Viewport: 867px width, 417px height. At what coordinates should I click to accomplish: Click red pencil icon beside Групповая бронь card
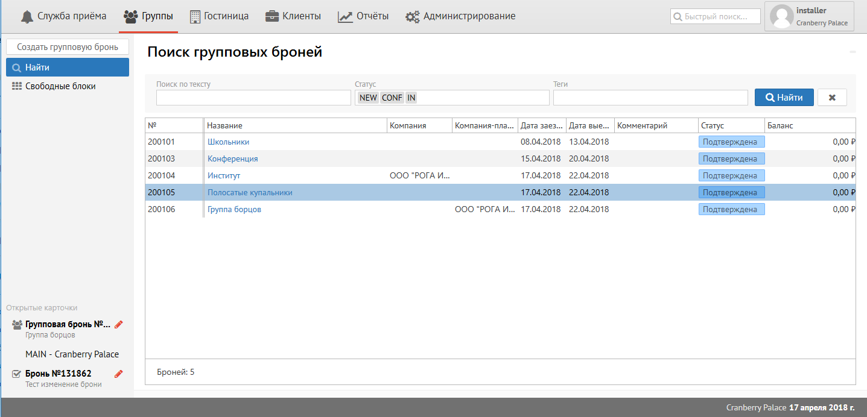119,324
